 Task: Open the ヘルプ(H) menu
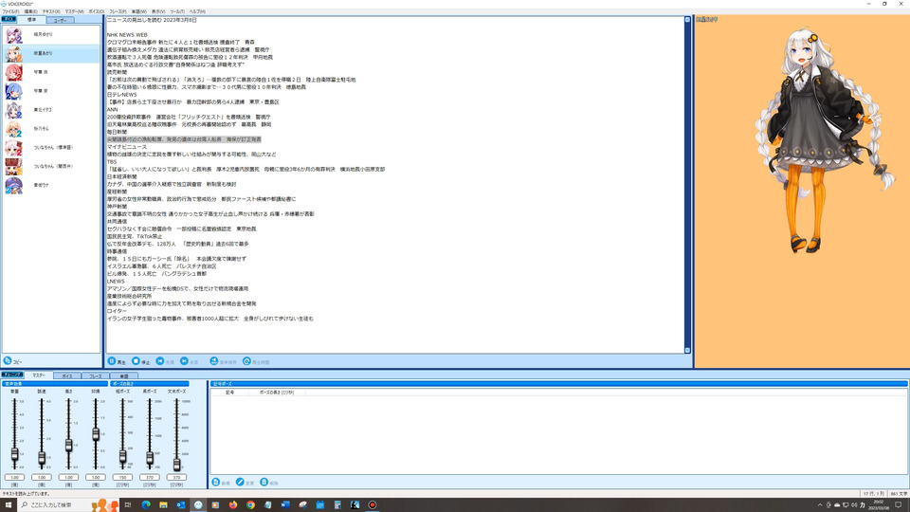pos(197,11)
